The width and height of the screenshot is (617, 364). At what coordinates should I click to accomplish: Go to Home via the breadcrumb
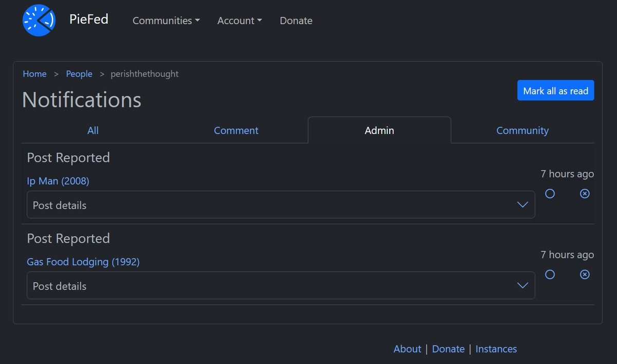[x=34, y=74]
